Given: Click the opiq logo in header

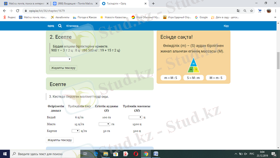Looking at the screenshot, I should coord(51,26).
